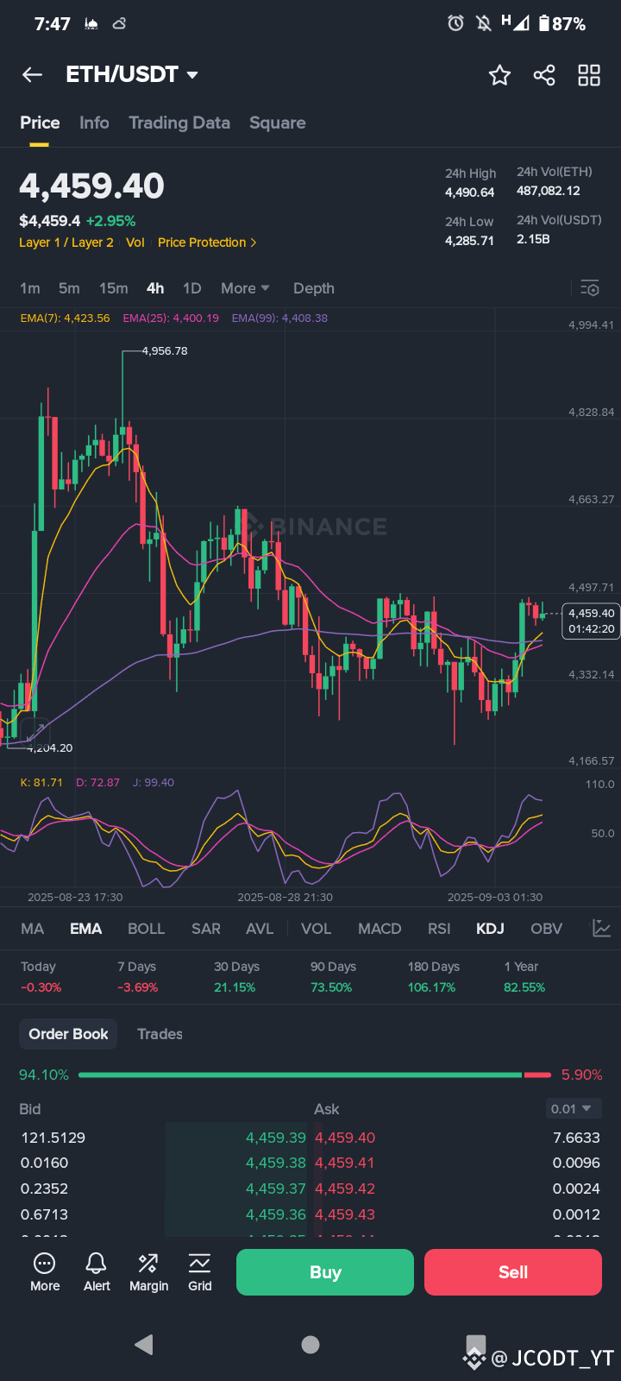This screenshot has height=1381, width=621.
Task: Toggle the MACD indicator
Action: click(379, 929)
